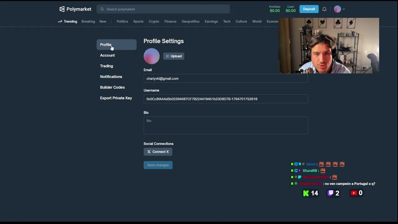Screen dimensions: 398x224
Task: Open the notifications bell
Action: (x=324, y=9)
